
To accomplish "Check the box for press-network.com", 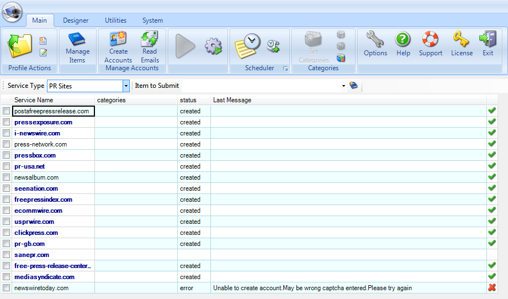I will point(6,144).
